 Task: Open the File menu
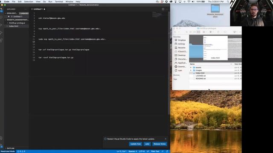pyautogui.click(x=14, y=2)
